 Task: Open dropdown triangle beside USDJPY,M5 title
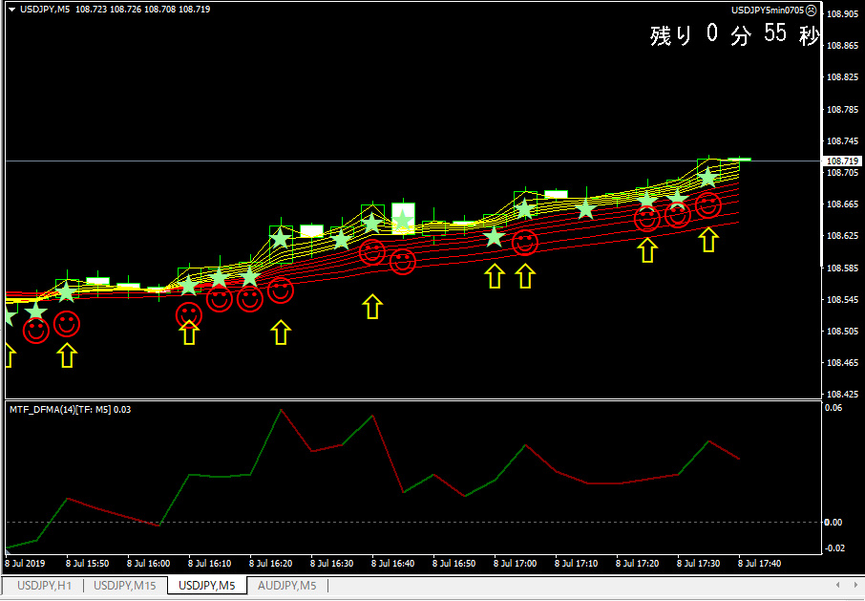tap(12, 10)
